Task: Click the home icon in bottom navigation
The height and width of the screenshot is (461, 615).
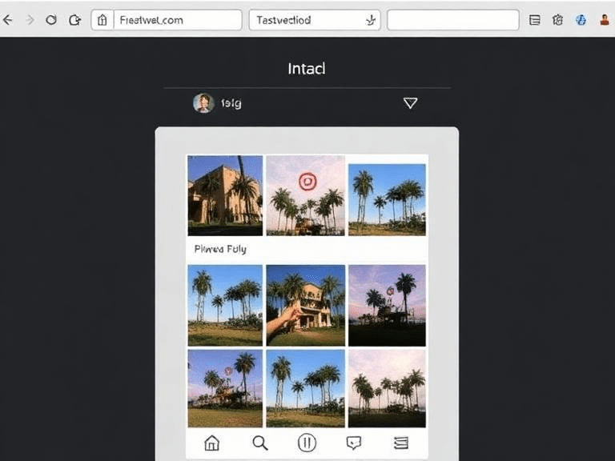Action: click(x=212, y=443)
